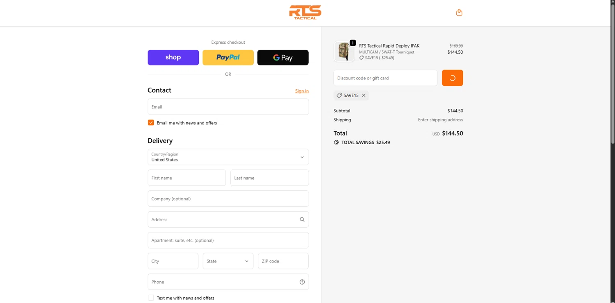The height and width of the screenshot is (303, 615).
Task: Click the SAVE15 (-$25.49) line item text
Action: click(379, 58)
